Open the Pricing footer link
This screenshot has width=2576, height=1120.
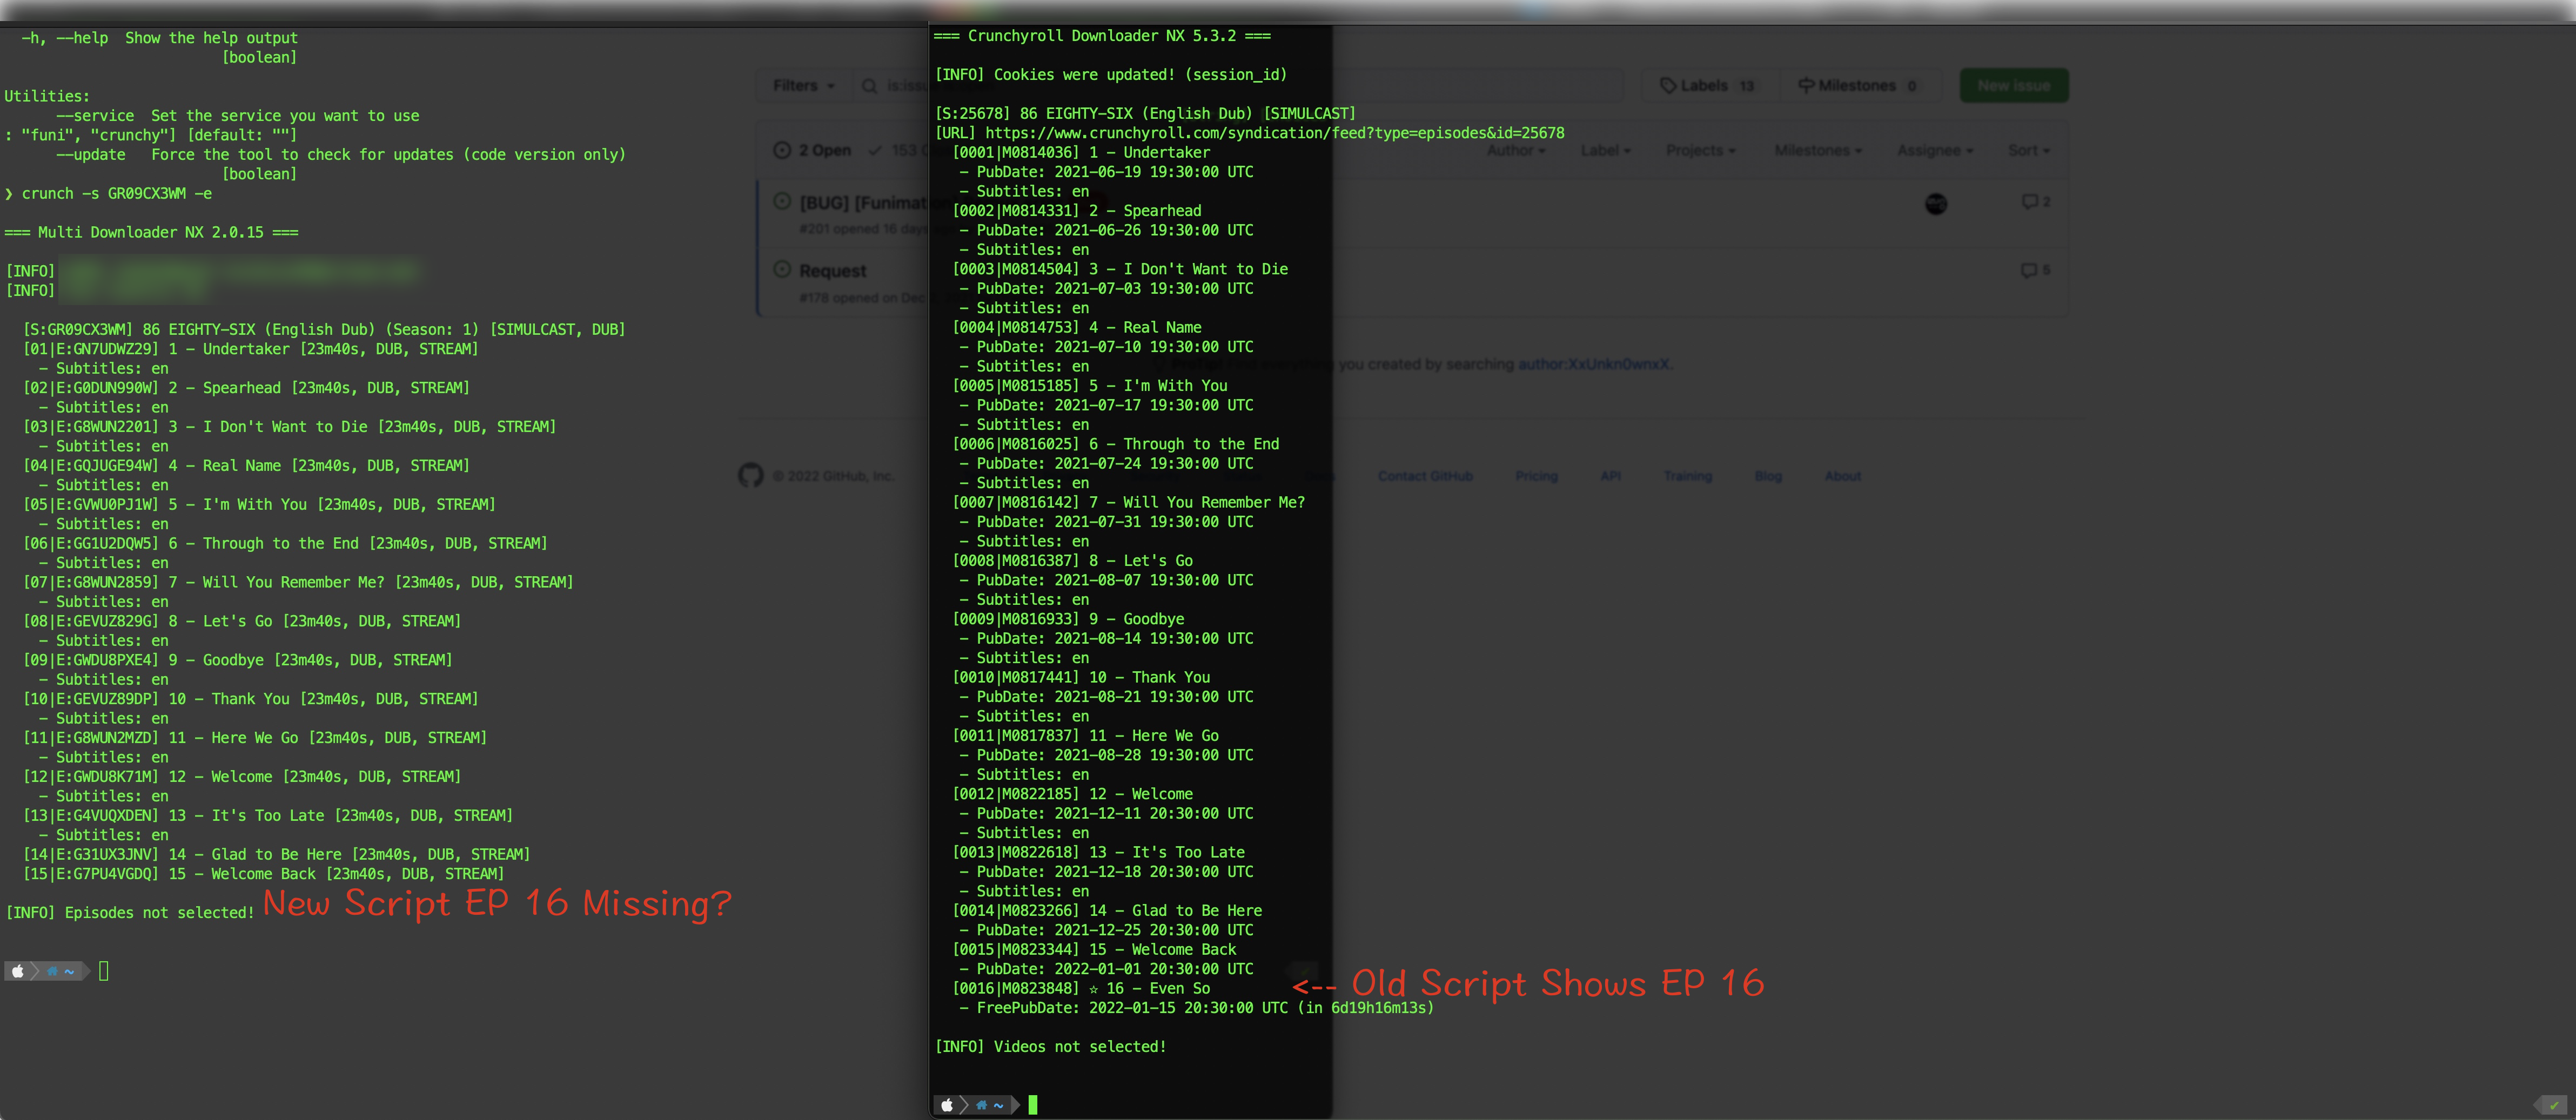(1536, 477)
